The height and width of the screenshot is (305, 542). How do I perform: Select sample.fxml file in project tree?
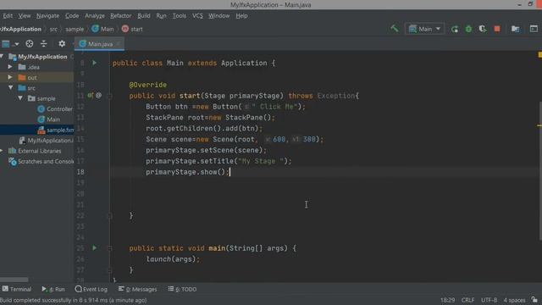click(55, 130)
